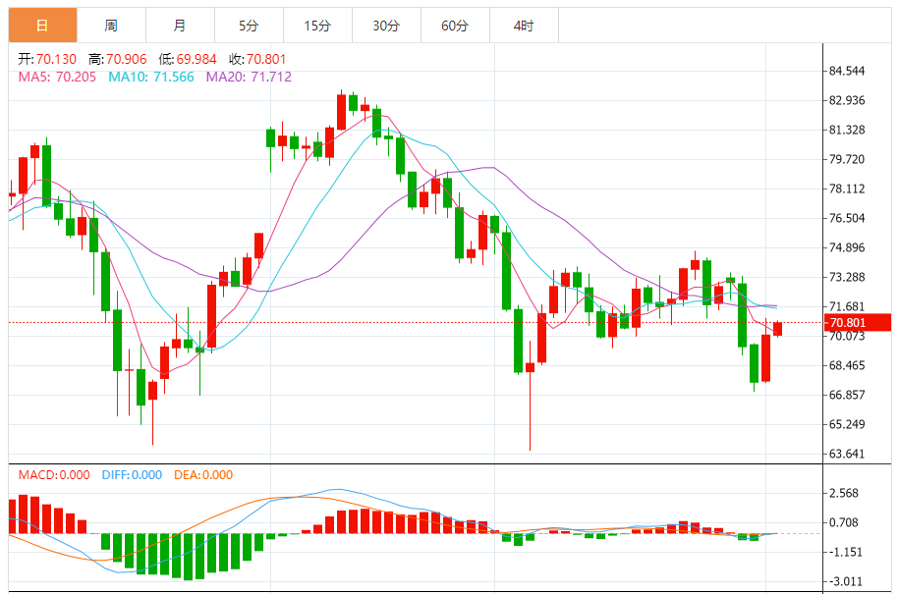This screenshot has height=594, width=899.
Task: Click the -1.151 MACD axis label
Action: point(846,552)
